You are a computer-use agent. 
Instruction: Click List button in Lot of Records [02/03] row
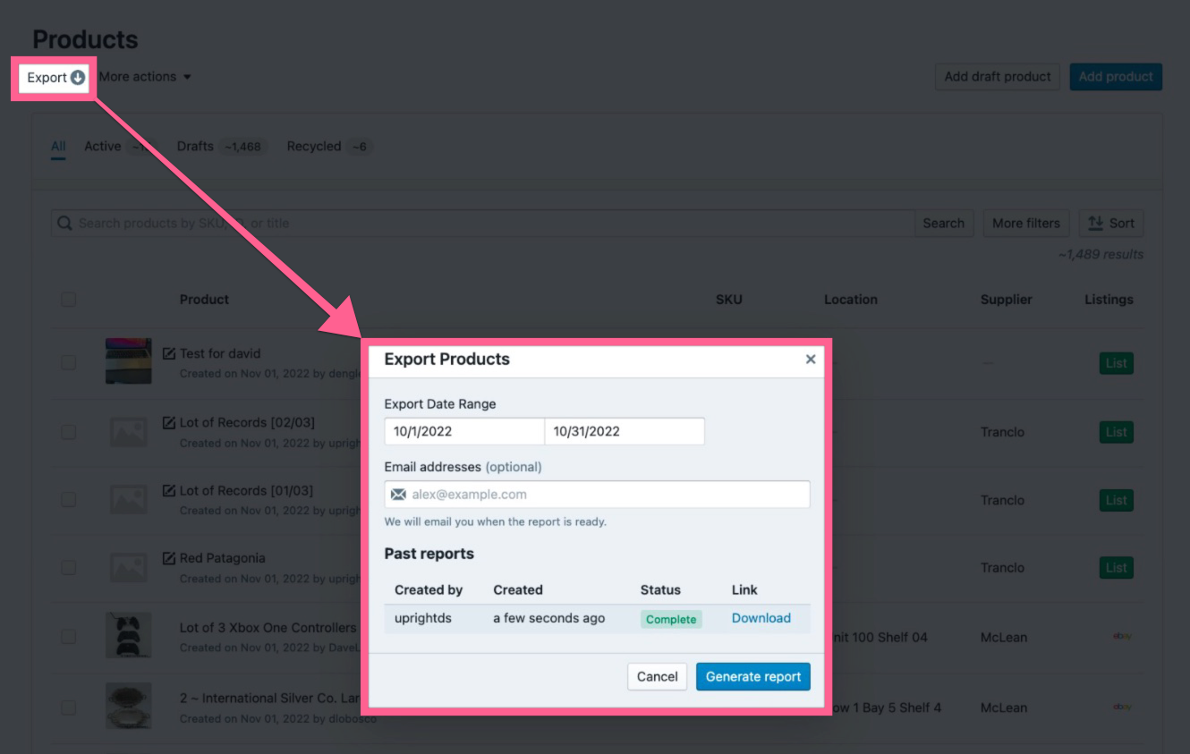tap(1116, 432)
